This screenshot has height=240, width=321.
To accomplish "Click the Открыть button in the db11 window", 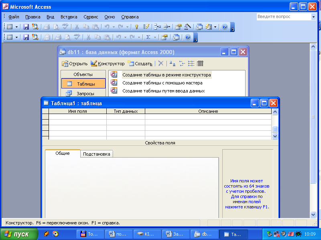I will pos(75,64).
